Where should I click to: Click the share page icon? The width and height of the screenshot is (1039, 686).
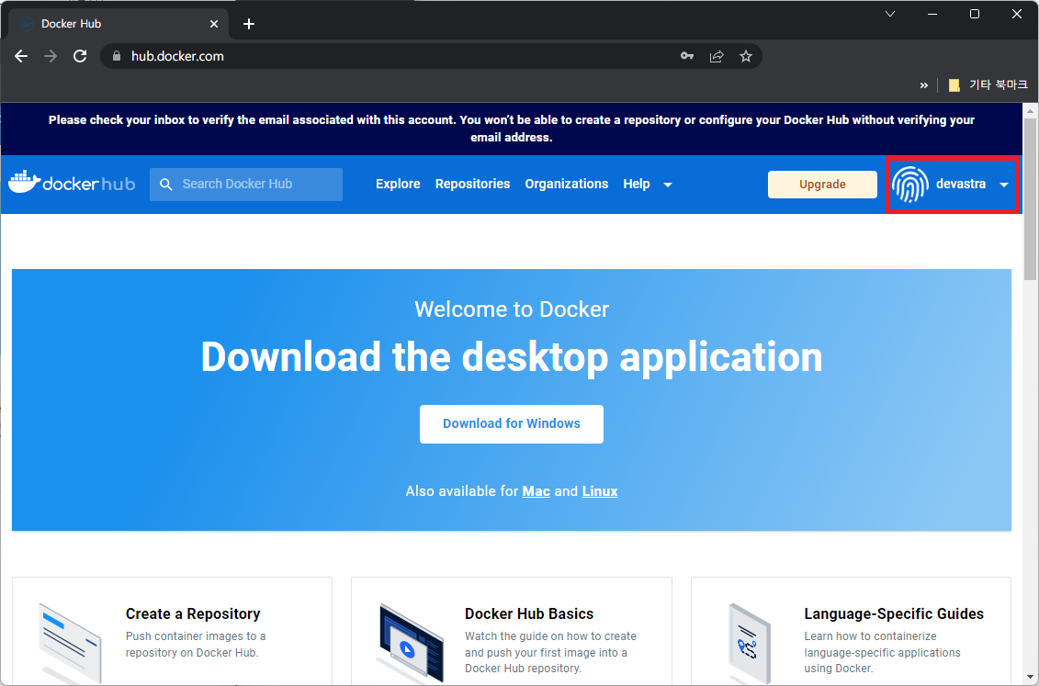point(717,56)
